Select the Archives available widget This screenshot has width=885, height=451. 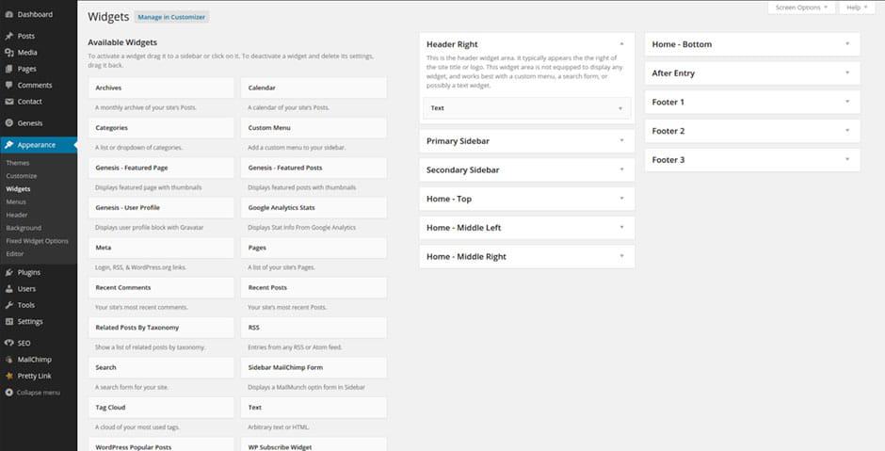click(161, 89)
